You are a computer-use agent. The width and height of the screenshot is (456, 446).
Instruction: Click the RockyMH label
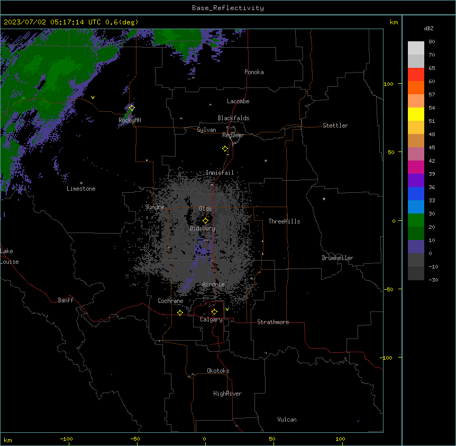tap(130, 120)
